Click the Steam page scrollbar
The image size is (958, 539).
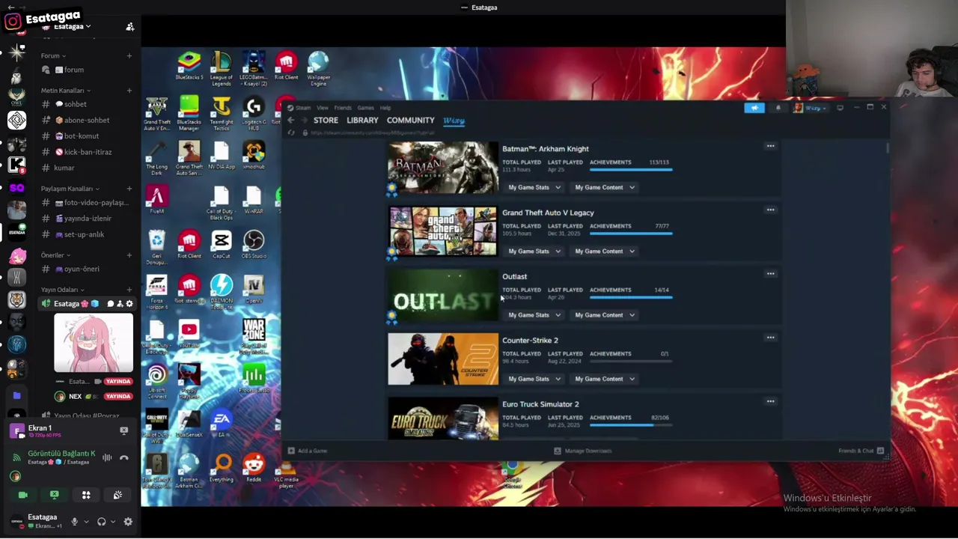pos(888,147)
